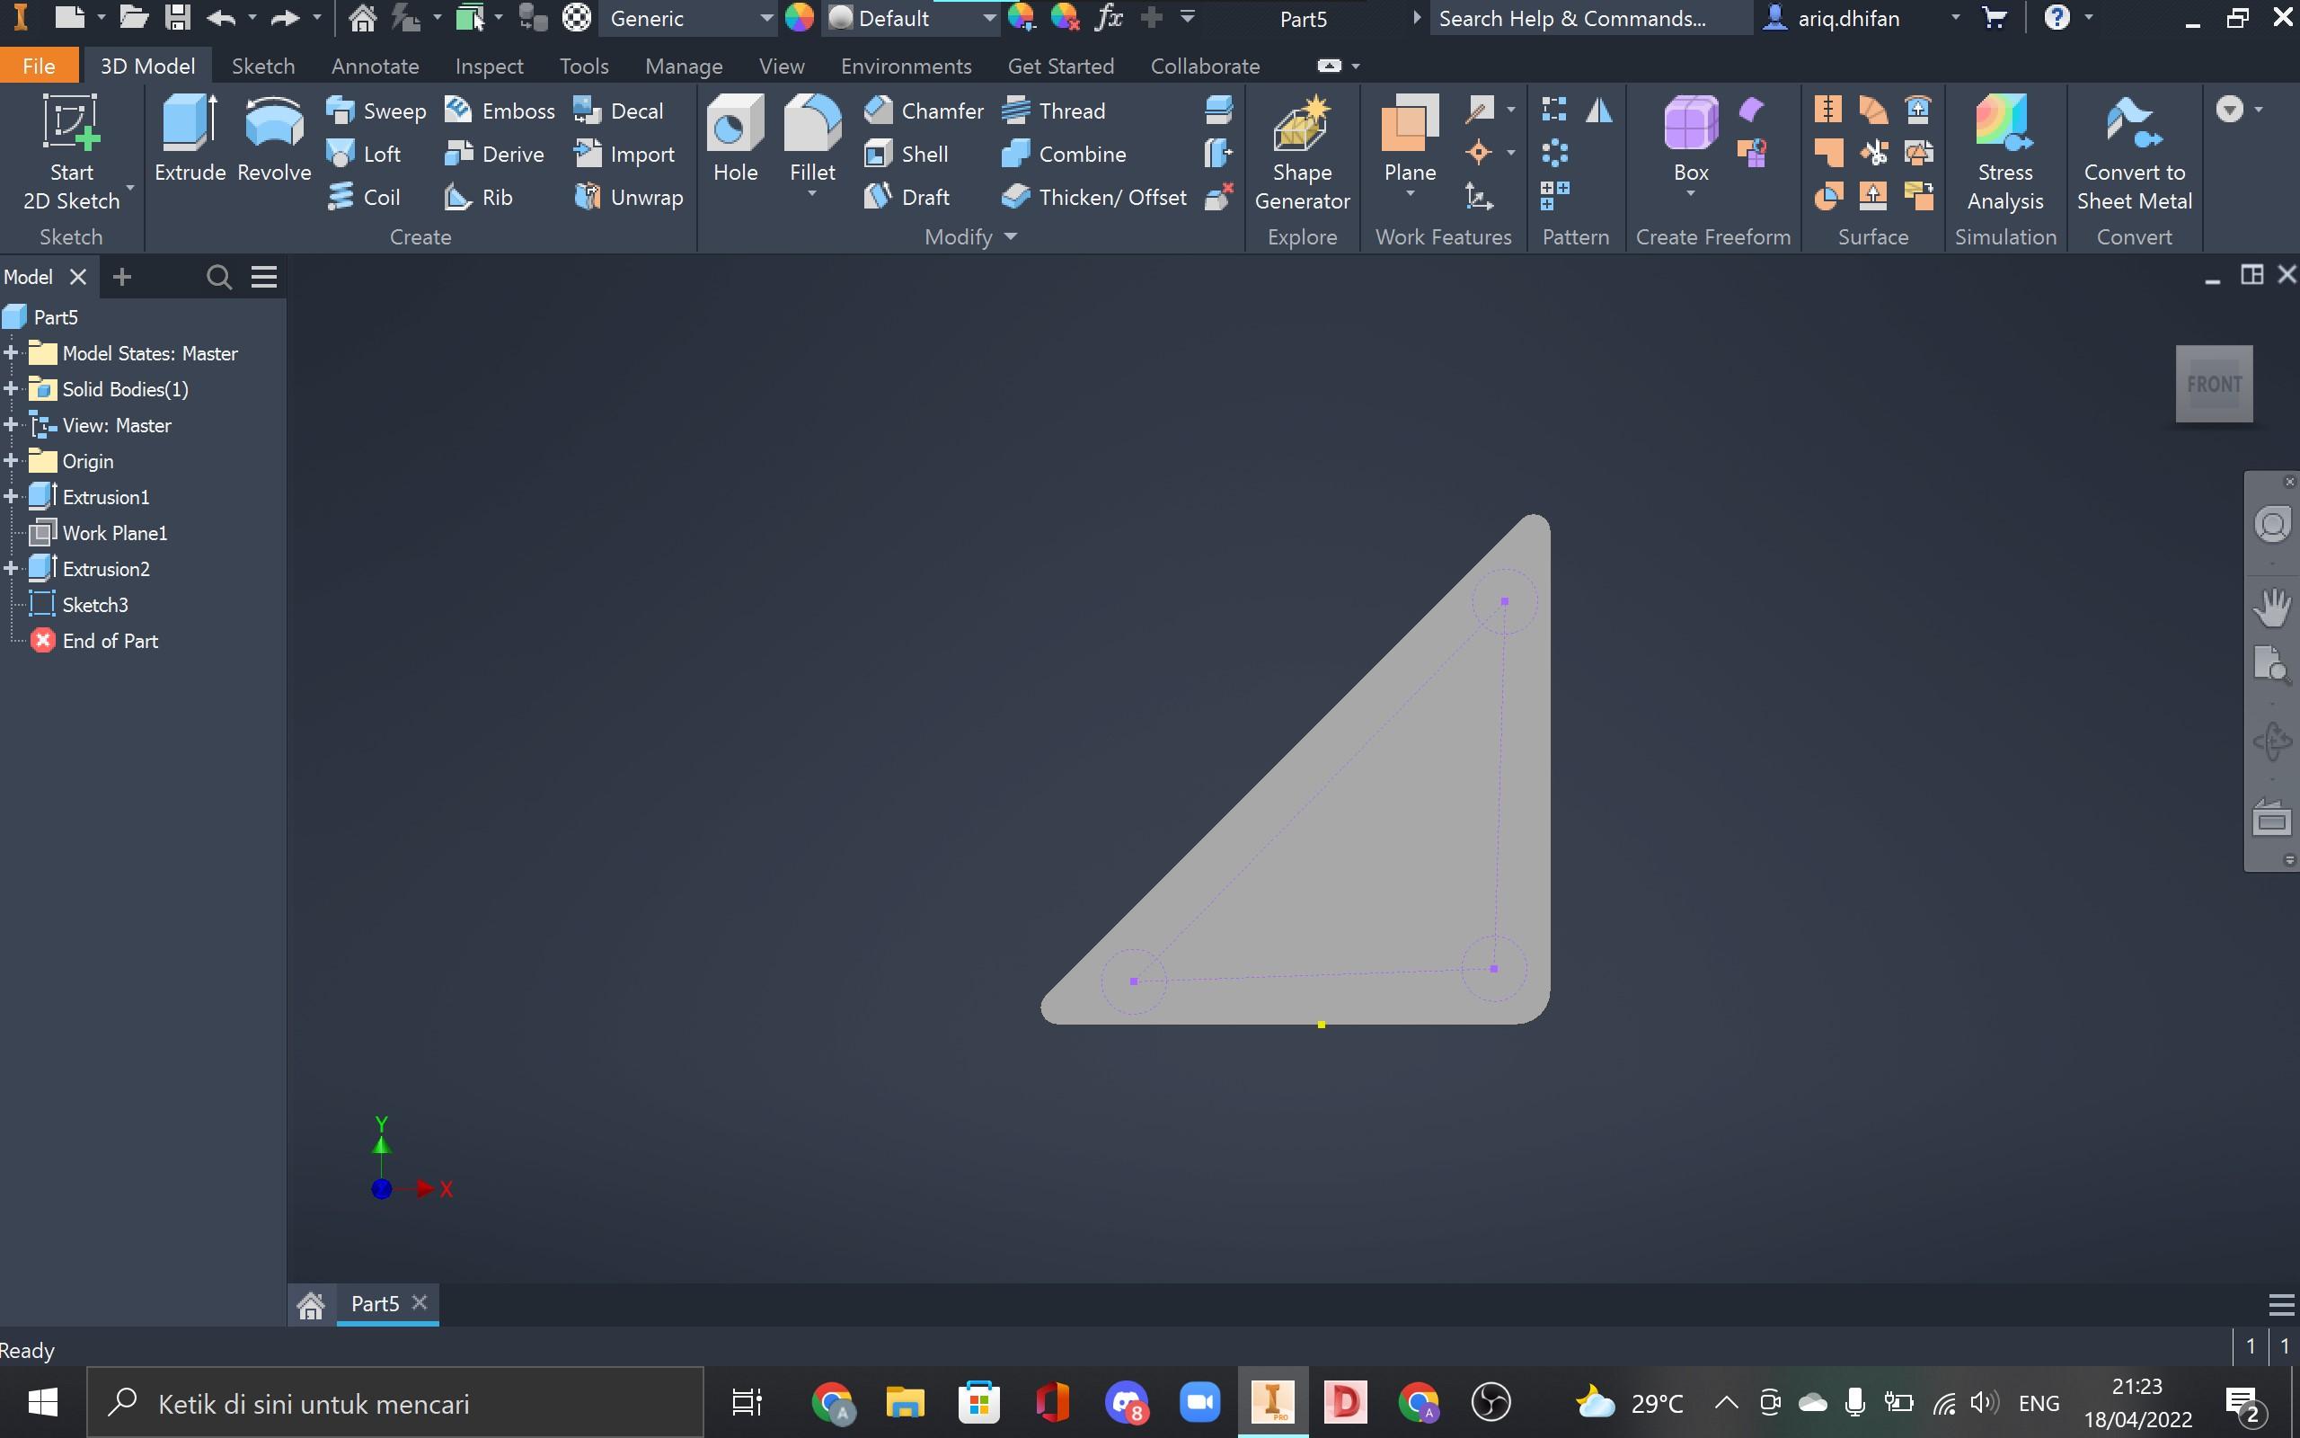Image resolution: width=2300 pixels, height=1438 pixels.
Task: Open the File menu
Action: click(x=39, y=66)
